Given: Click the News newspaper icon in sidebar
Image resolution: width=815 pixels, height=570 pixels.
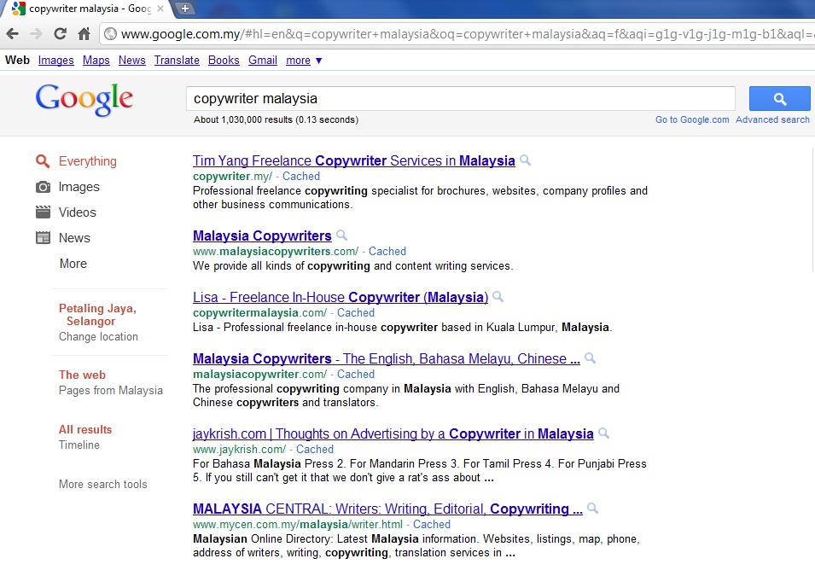Looking at the screenshot, I should tap(43, 237).
